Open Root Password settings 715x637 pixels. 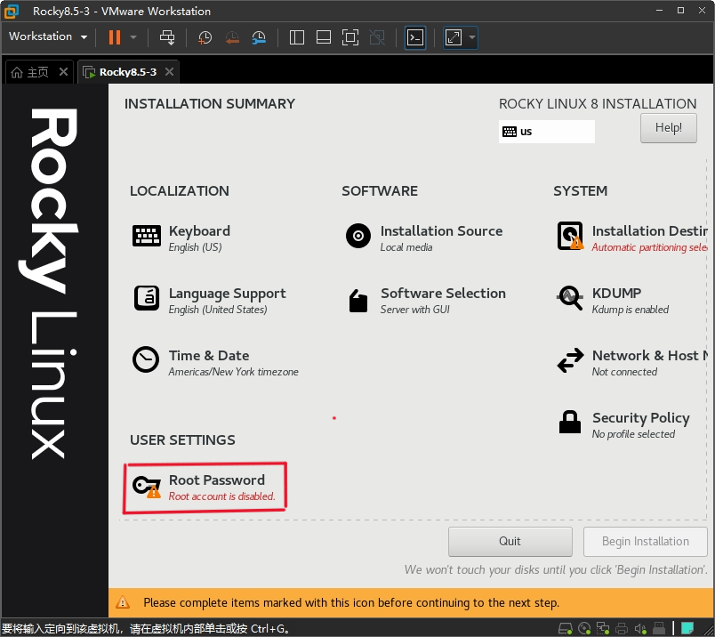205,488
